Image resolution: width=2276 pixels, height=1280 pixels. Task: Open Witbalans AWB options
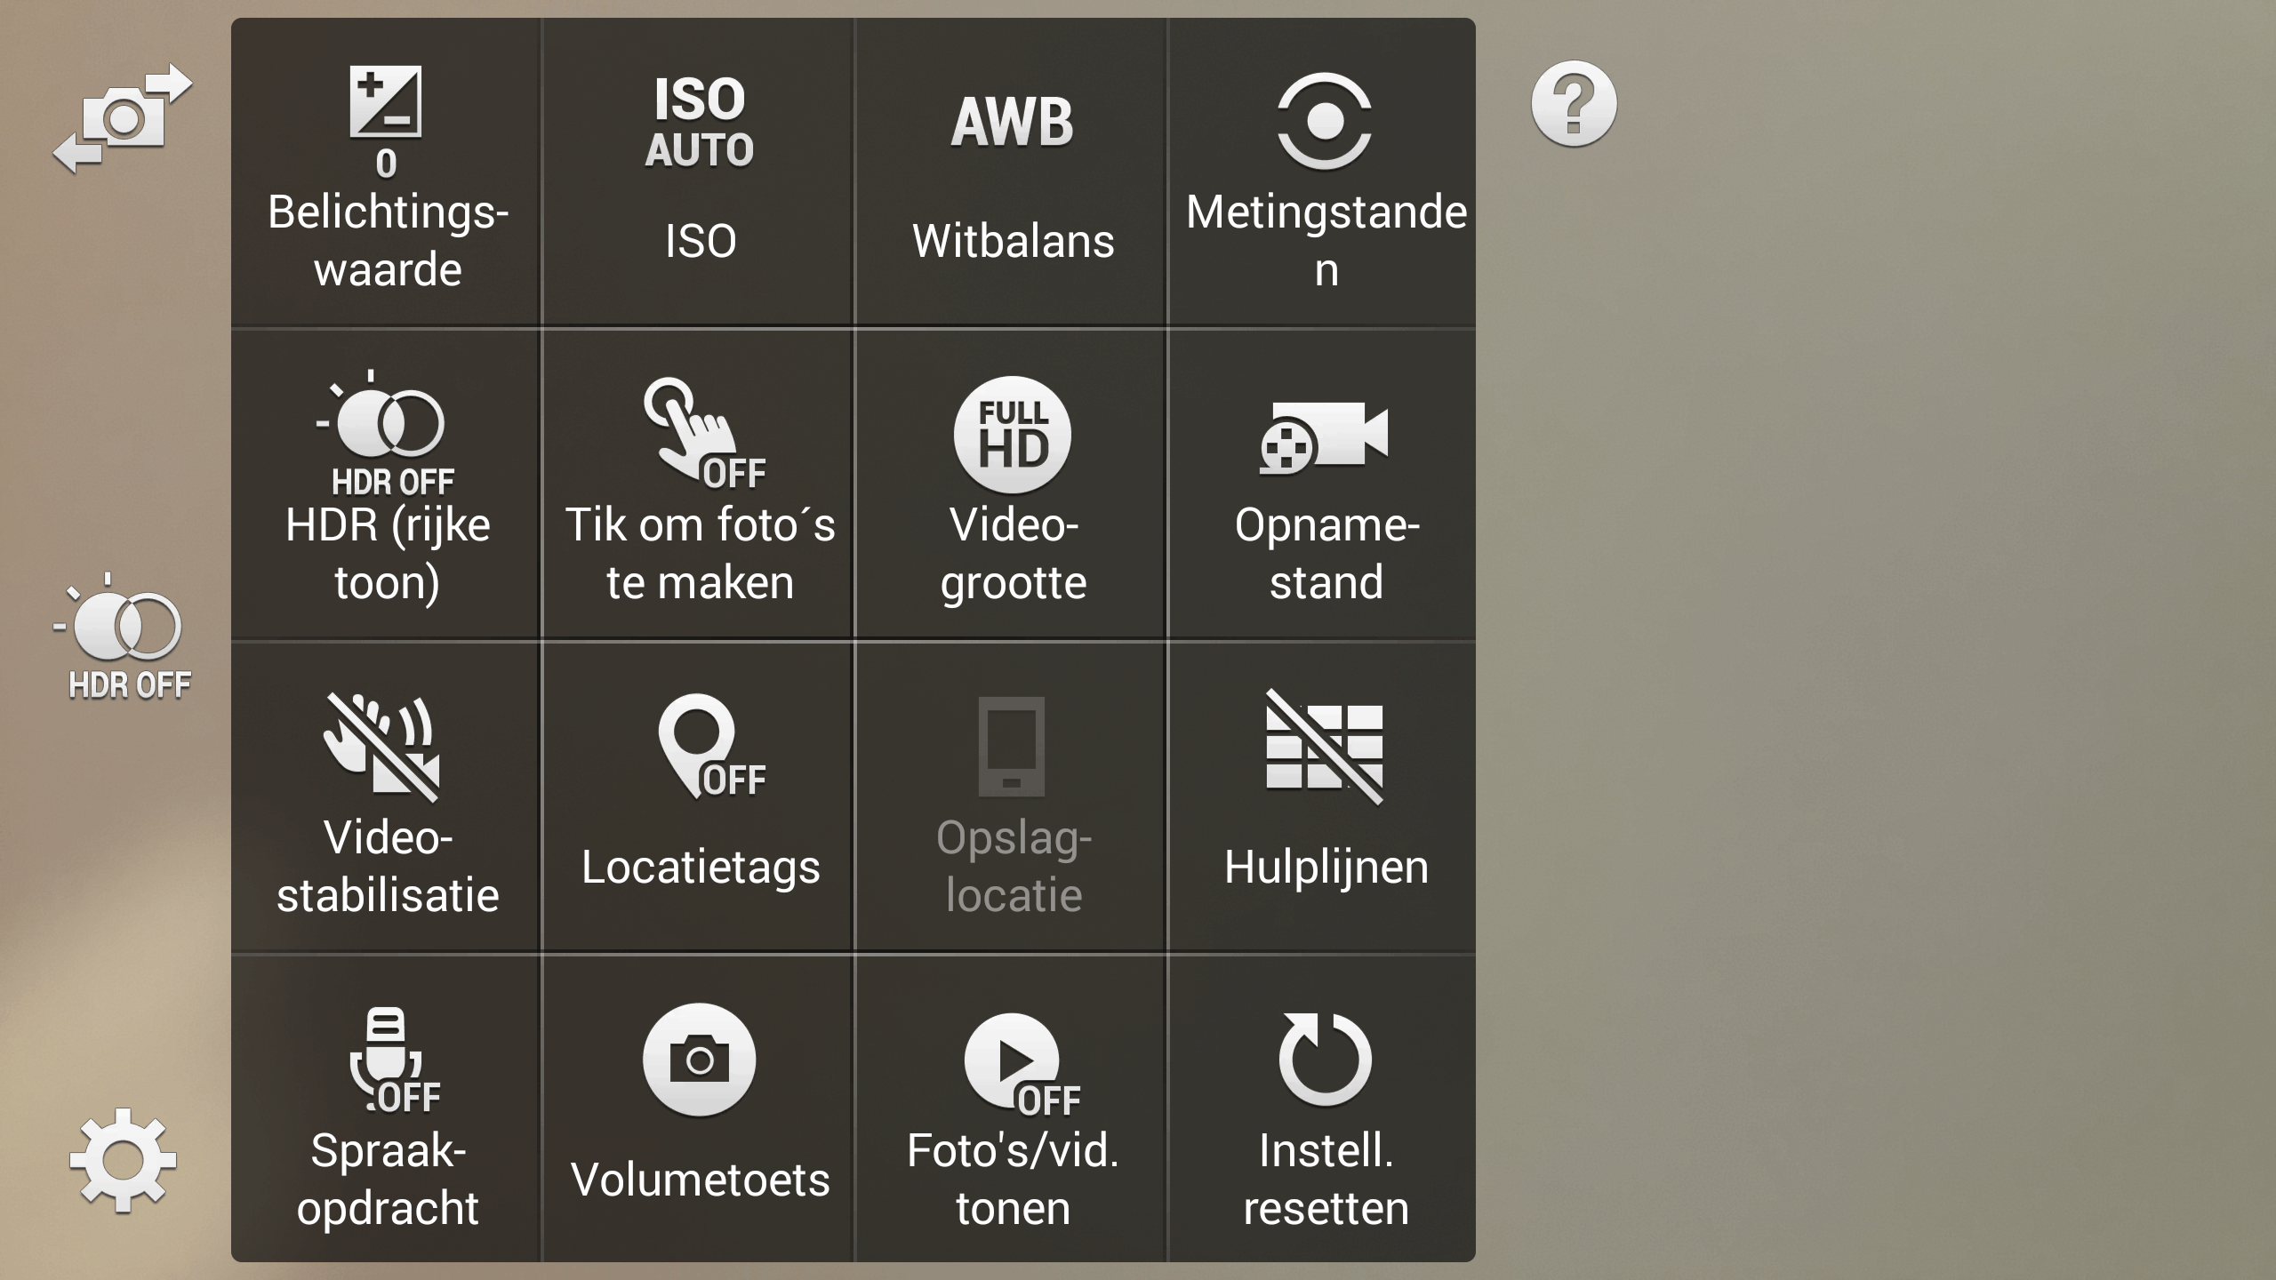[x=1013, y=173]
